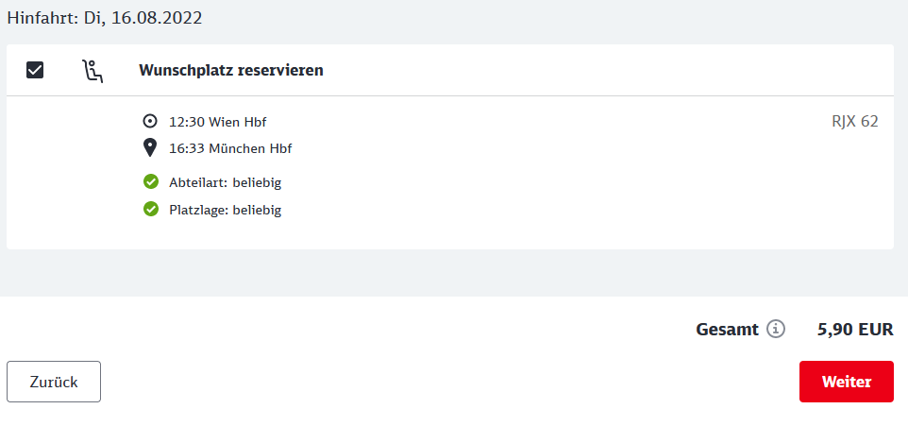Click the 16:33 München Hbf arrival text
This screenshot has width=908, height=426.
click(230, 149)
